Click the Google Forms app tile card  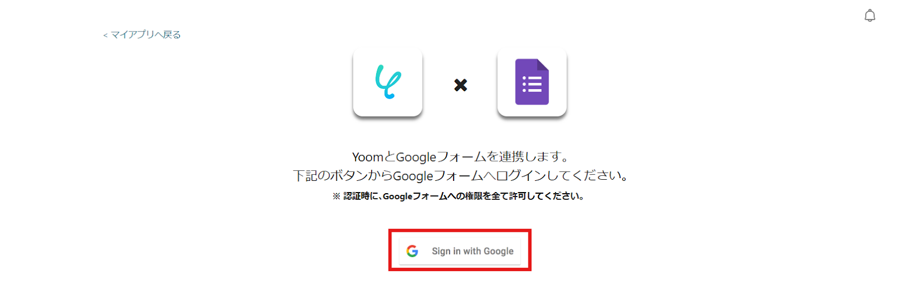click(531, 82)
